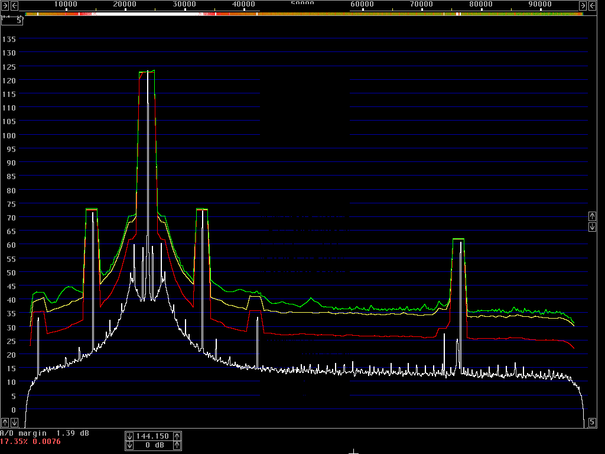605x454 pixels.
Task: Lower the 0 dB value with its down arrow
Action: (x=129, y=446)
